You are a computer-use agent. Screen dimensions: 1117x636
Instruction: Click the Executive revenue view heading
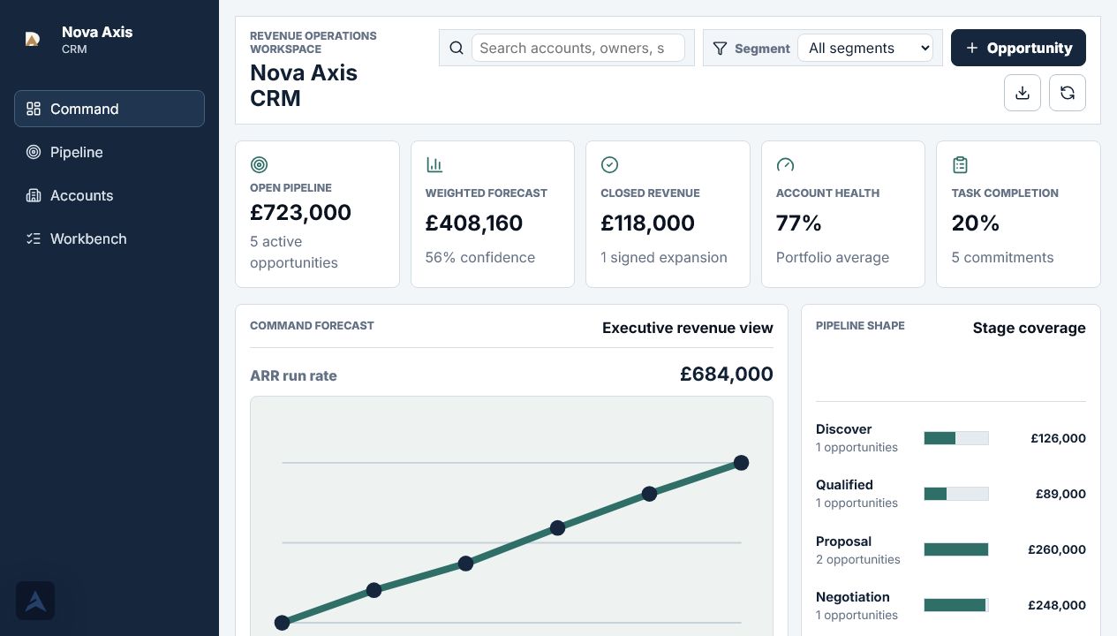688,328
